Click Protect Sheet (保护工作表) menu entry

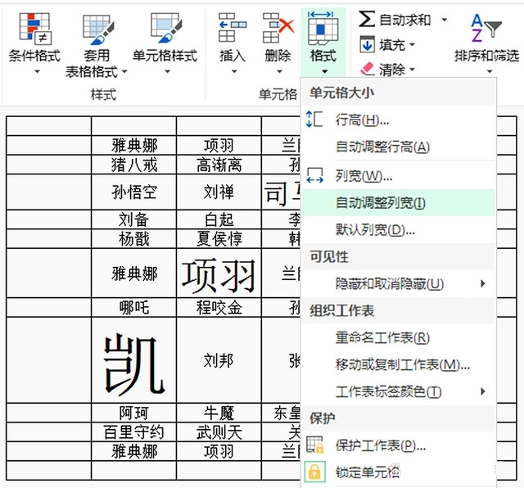tap(380, 445)
